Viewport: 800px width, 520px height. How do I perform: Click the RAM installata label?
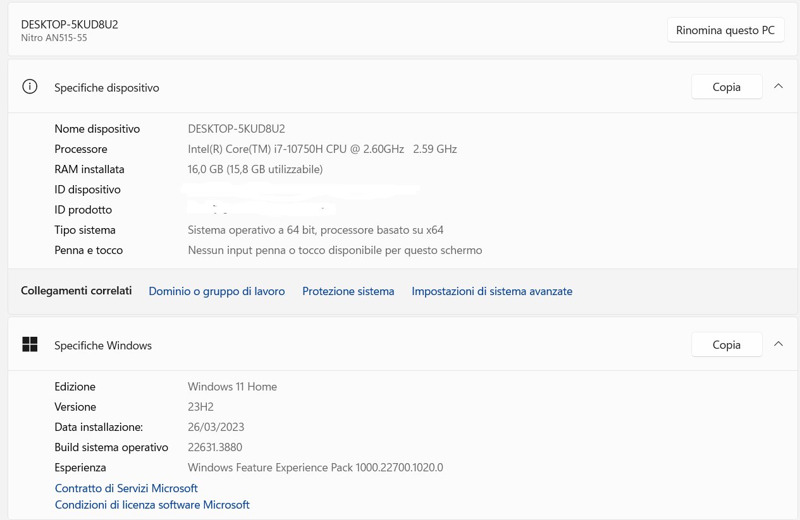point(90,169)
